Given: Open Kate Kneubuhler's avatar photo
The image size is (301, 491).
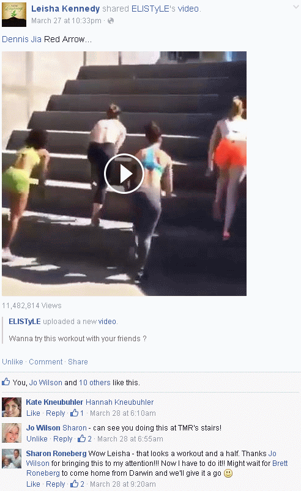Looking at the screenshot, I should pos(12,407).
